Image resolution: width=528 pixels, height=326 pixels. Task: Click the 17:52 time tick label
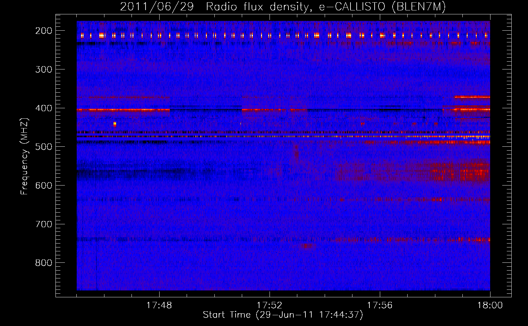click(x=270, y=305)
